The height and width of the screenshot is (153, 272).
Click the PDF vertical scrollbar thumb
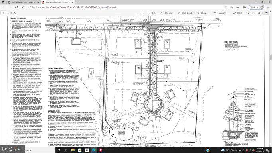271,57
